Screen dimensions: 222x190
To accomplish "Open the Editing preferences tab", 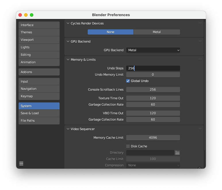I will tap(39, 55).
